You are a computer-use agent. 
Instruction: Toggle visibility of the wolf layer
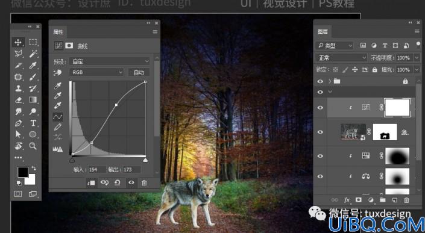pos(320,132)
